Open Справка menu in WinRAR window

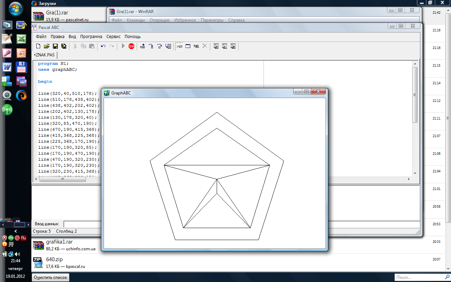(236, 20)
